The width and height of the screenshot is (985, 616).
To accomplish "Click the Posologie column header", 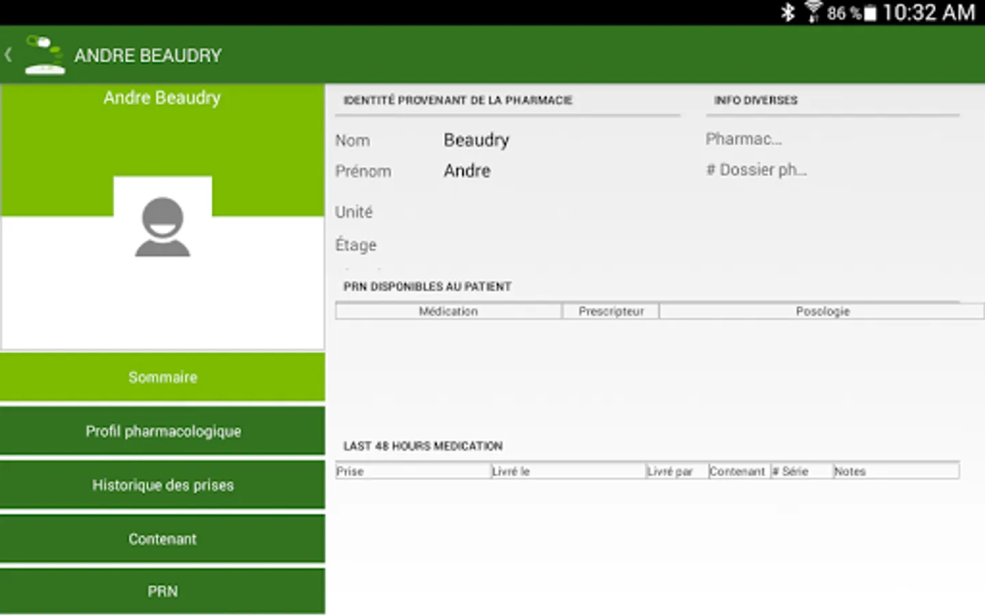I will pos(822,311).
